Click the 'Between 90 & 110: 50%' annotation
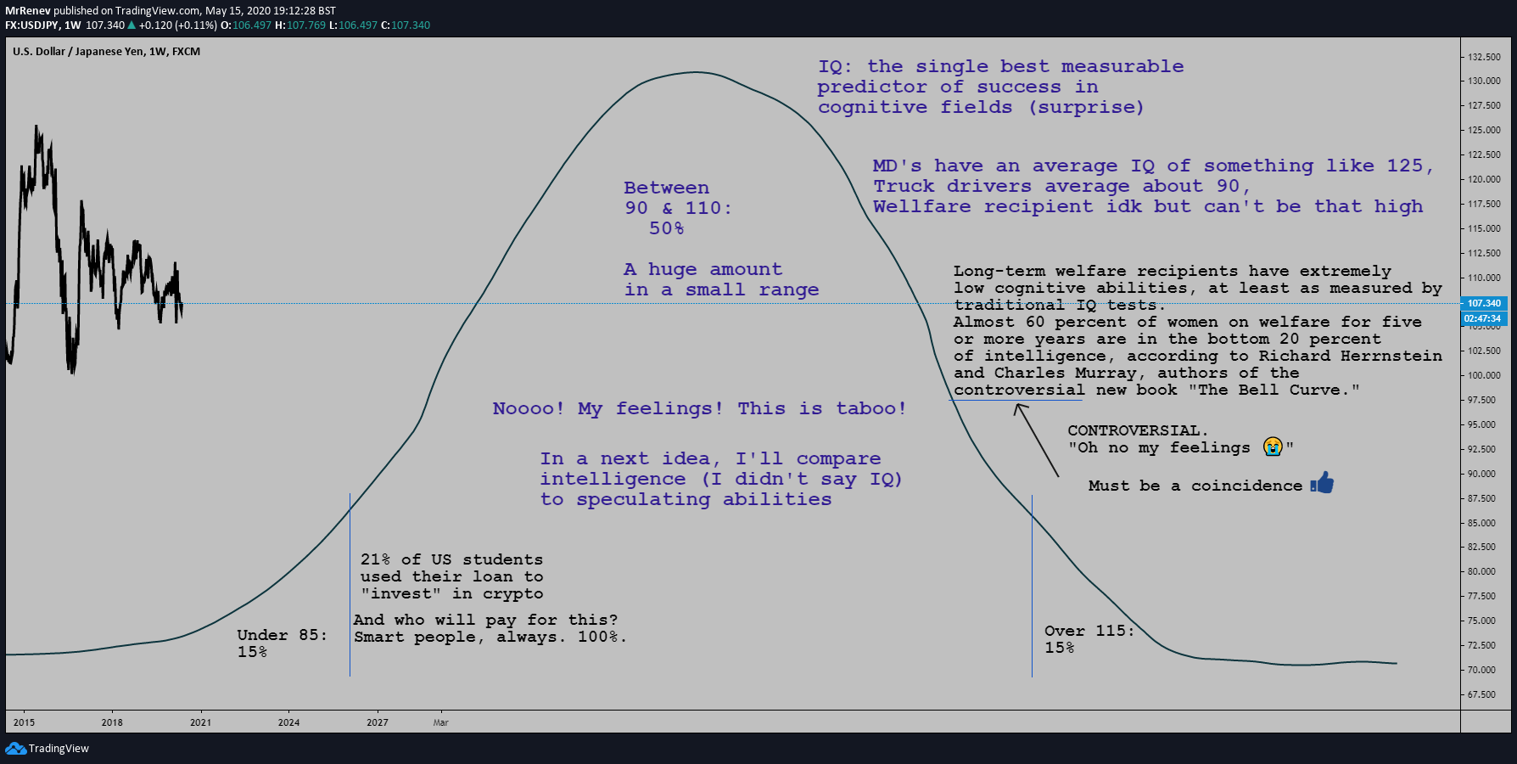Image resolution: width=1517 pixels, height=764 pixels. click(x=678, y=208)
